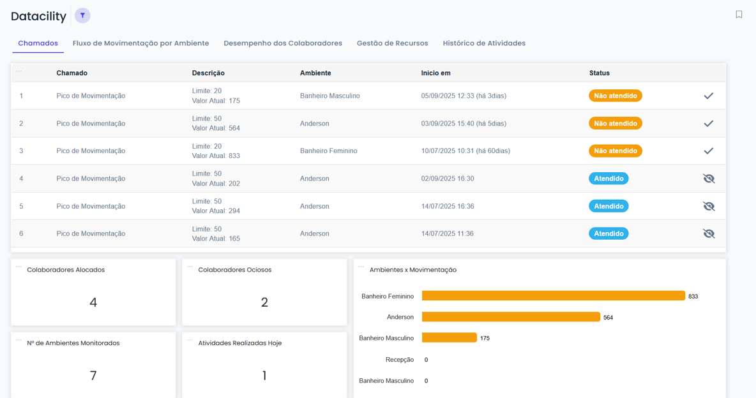756x398 pixels.
Task: Click checkmark for call 3 Banheiro Feminino
Action: pyautogui.click(x=708, y=151)
